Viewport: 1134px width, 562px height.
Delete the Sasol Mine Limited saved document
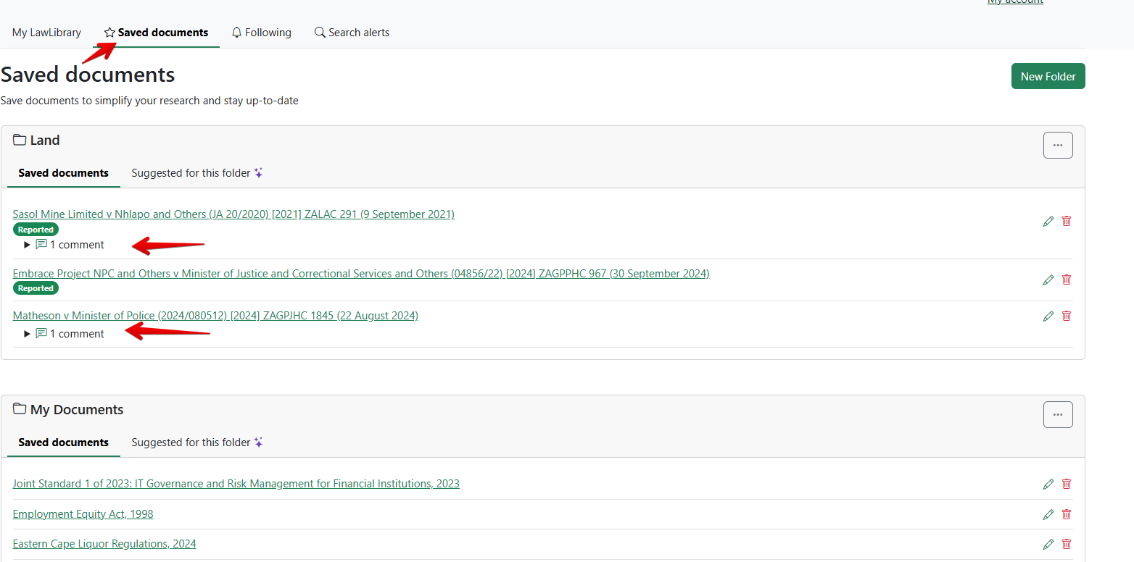[1066, 221]
